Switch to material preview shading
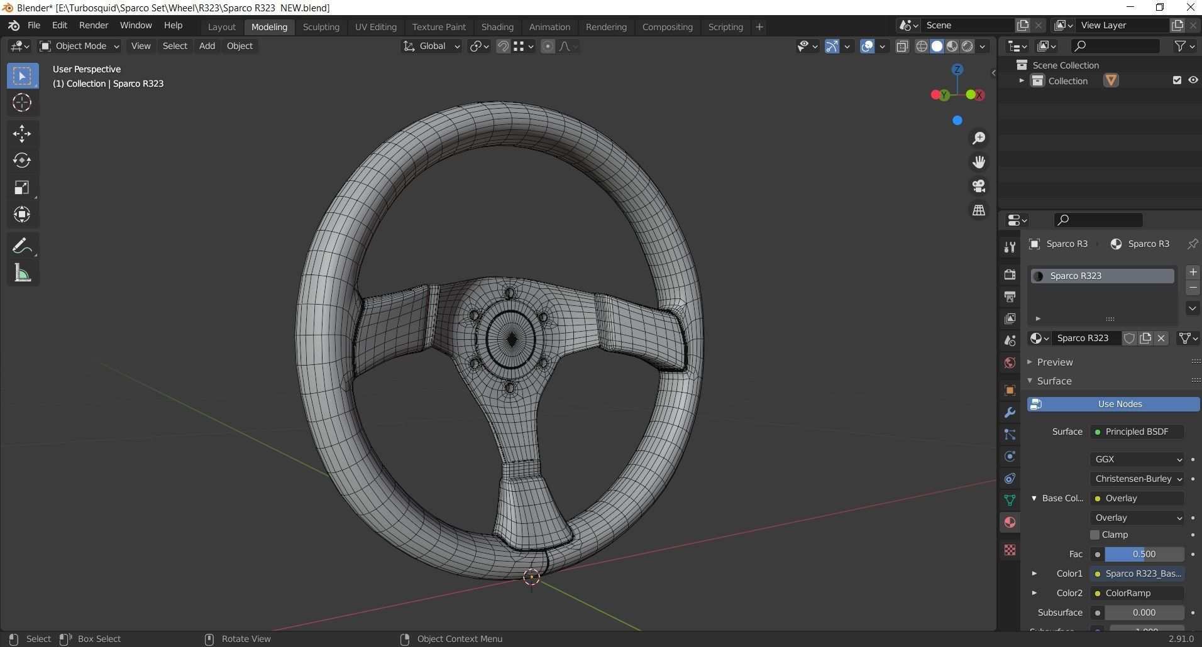 click(952, 46)
